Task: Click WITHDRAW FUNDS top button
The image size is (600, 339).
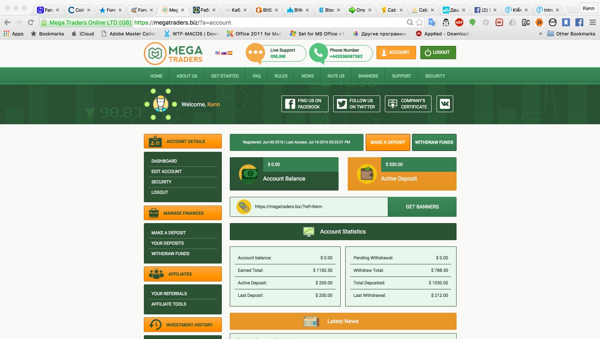Action: point(434,142)
